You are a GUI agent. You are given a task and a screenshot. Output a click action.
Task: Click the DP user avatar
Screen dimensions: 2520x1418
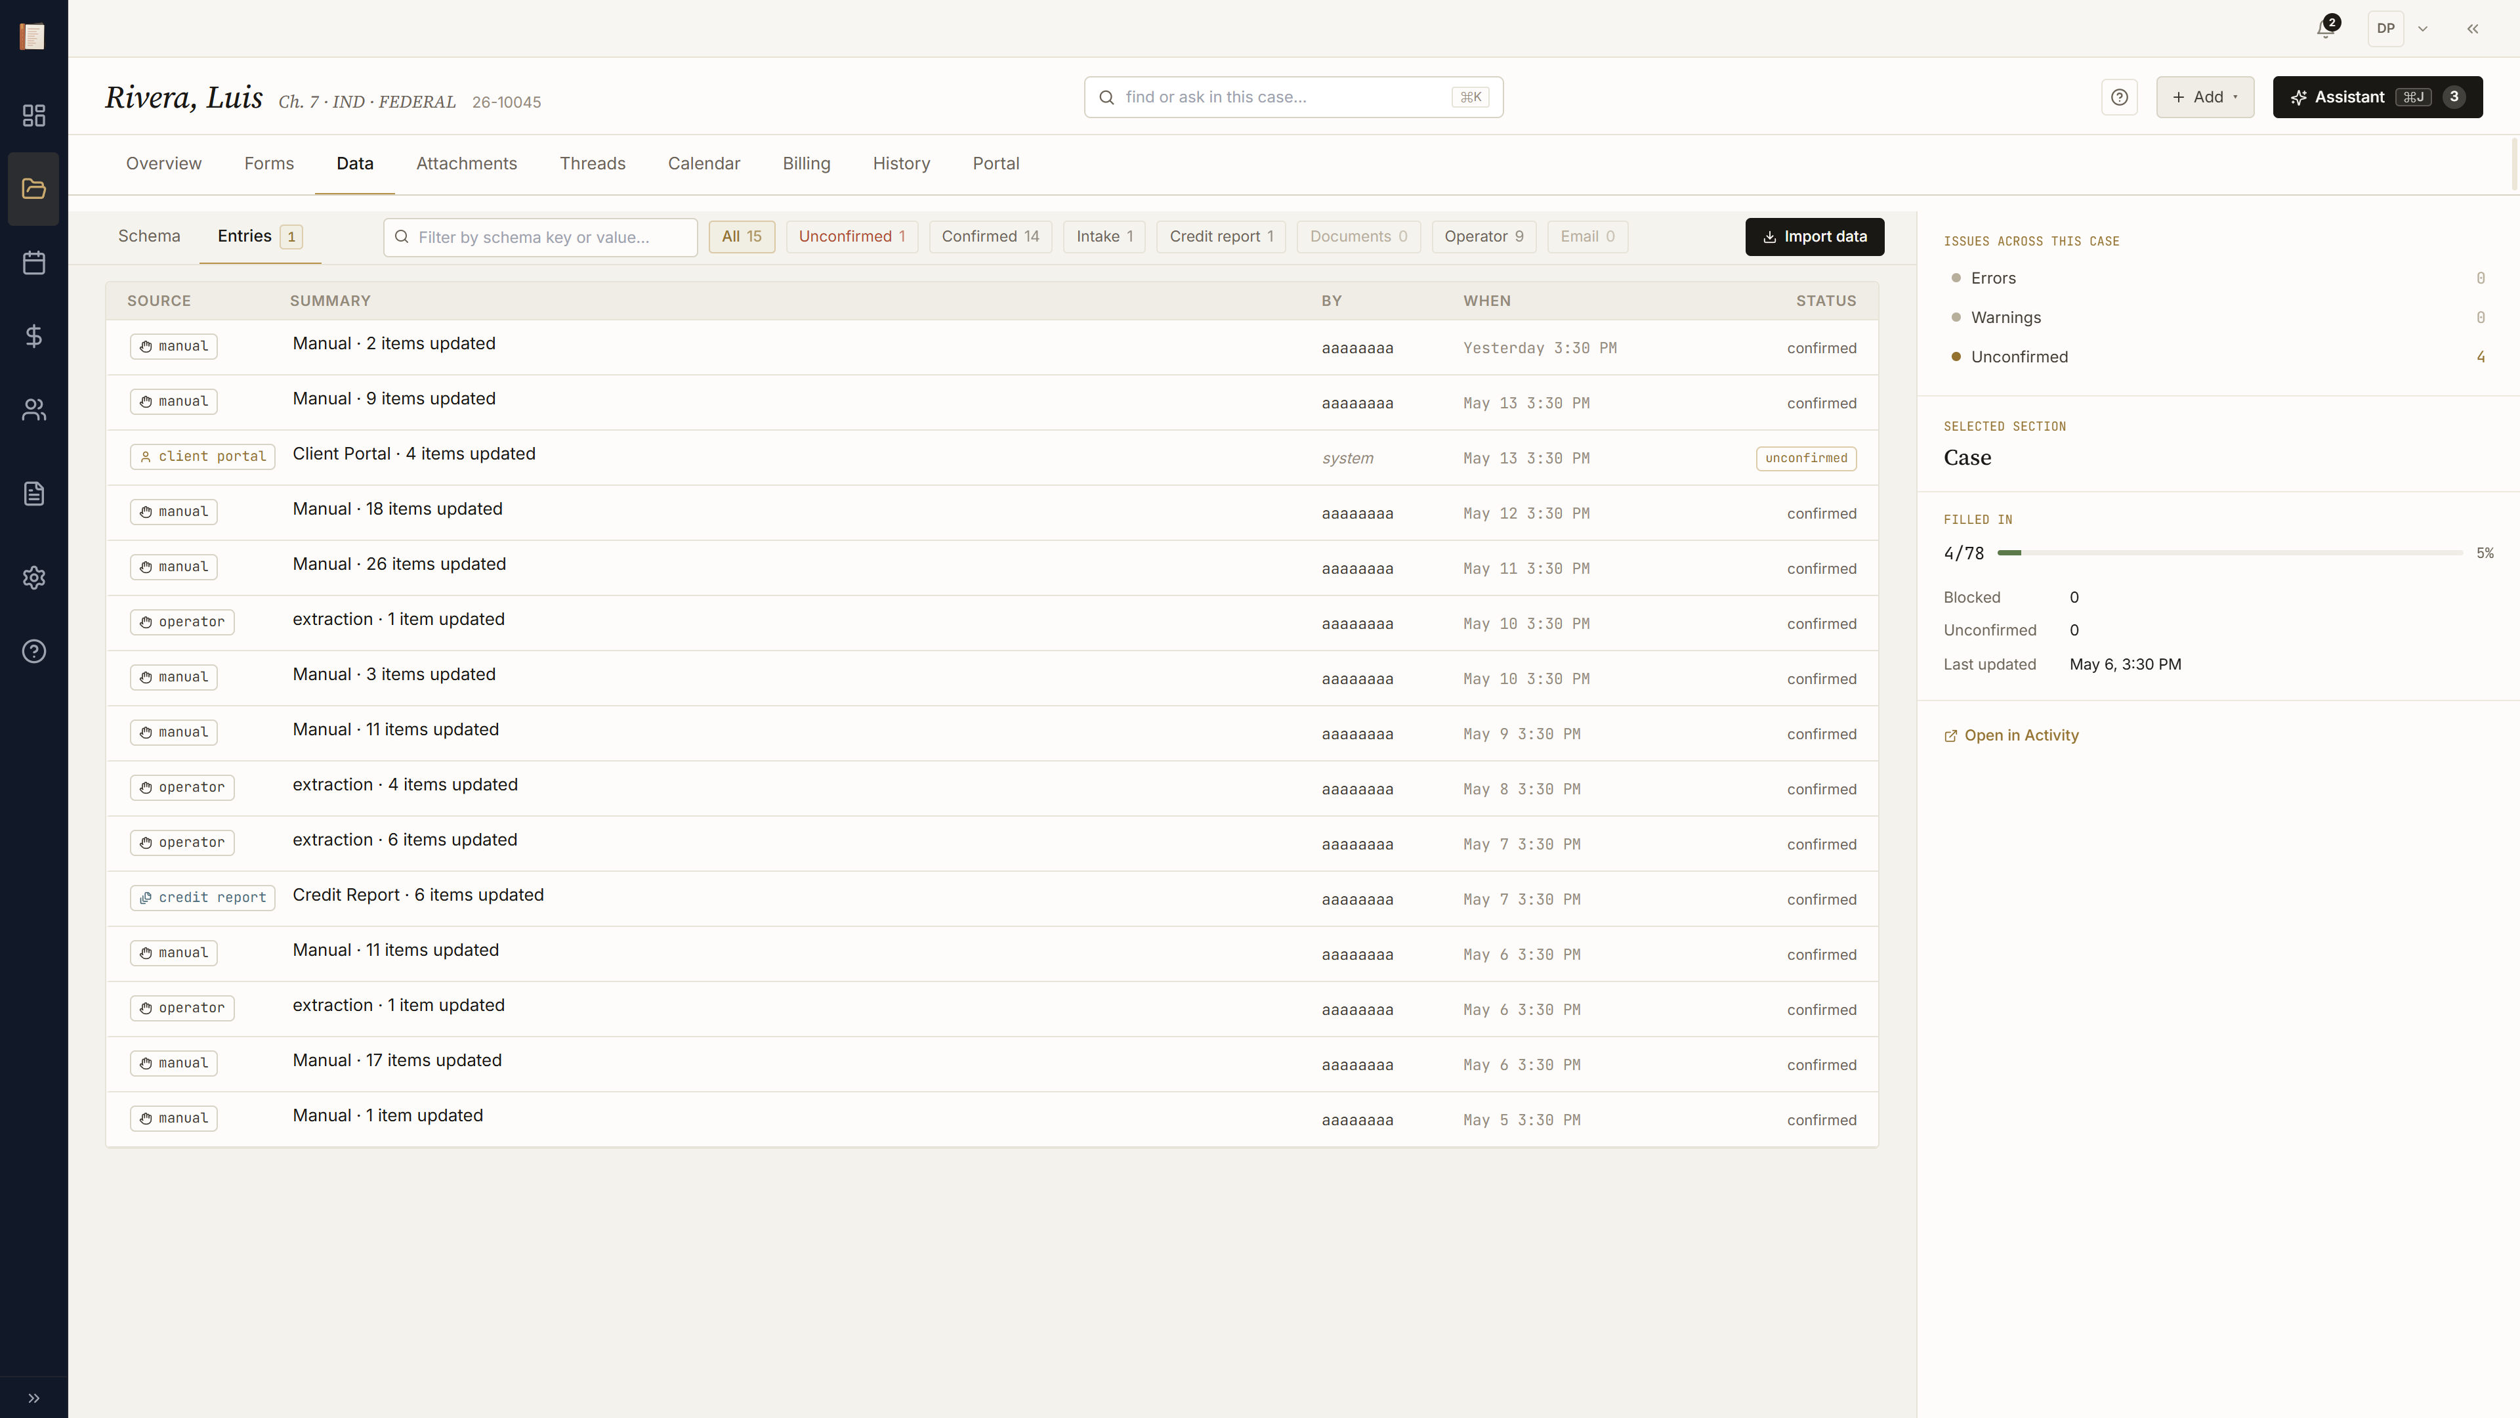click(2385, 28)
